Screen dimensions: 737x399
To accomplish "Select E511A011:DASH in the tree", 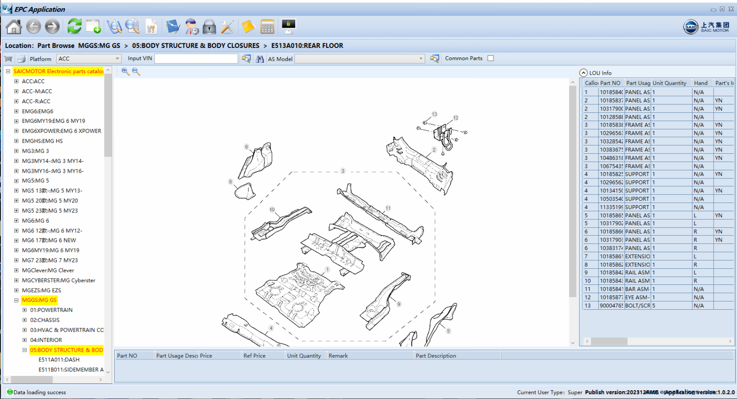I will click(59, 360).
